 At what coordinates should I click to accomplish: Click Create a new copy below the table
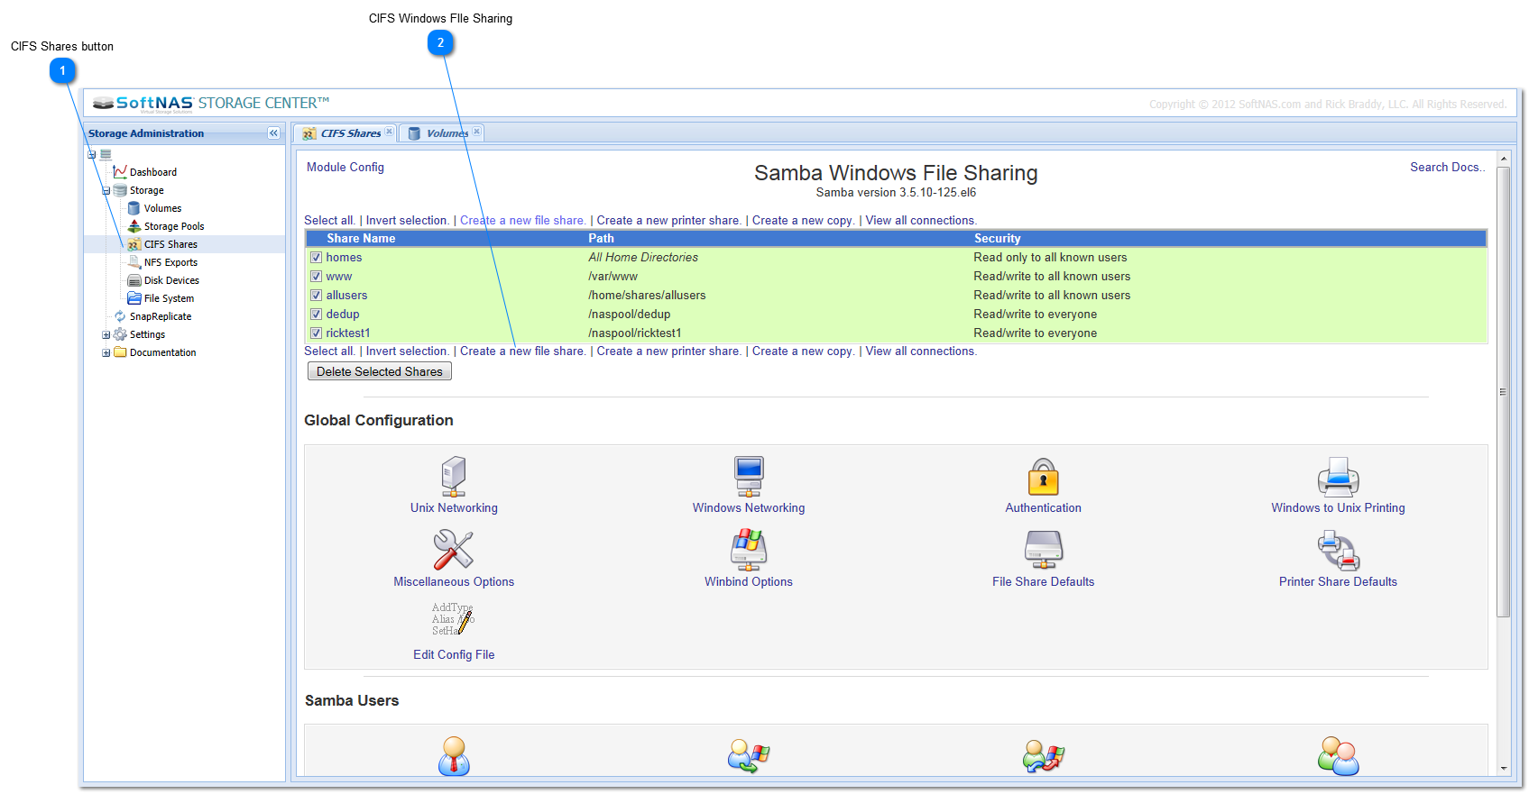tap(803, 351)
